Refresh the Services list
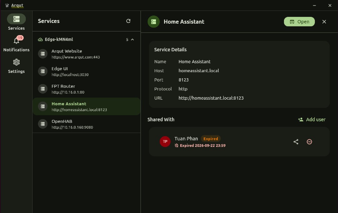This screenshot has width=338, height=213. click(x=128, y=21)
